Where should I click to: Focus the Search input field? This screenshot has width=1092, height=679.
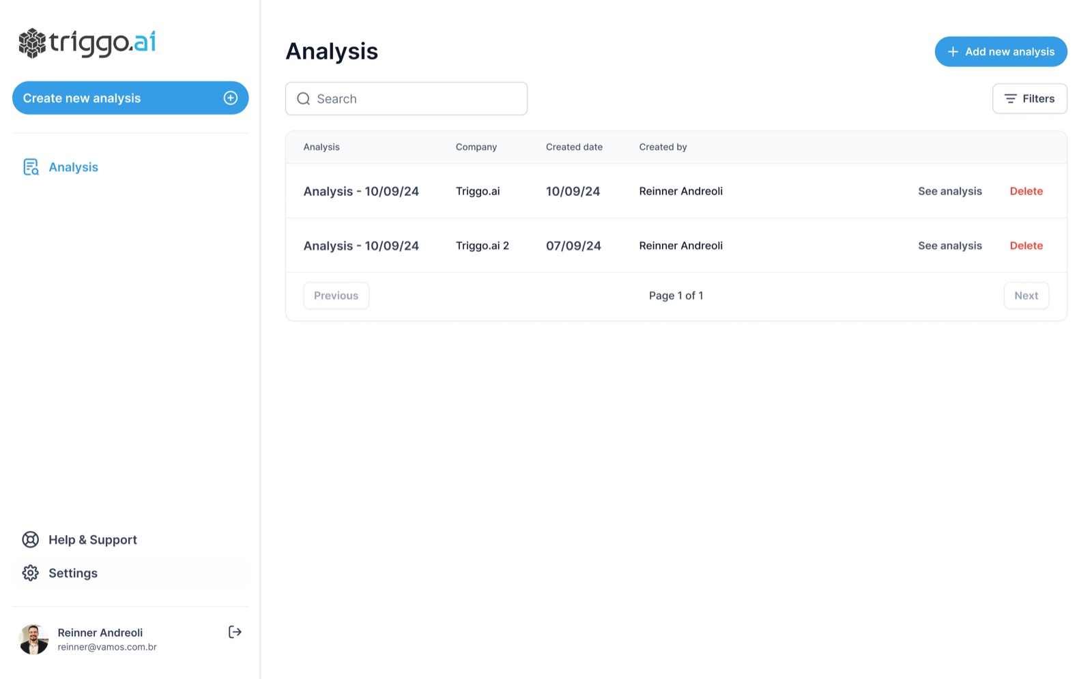pyautogui.click(x=406, y=99)
